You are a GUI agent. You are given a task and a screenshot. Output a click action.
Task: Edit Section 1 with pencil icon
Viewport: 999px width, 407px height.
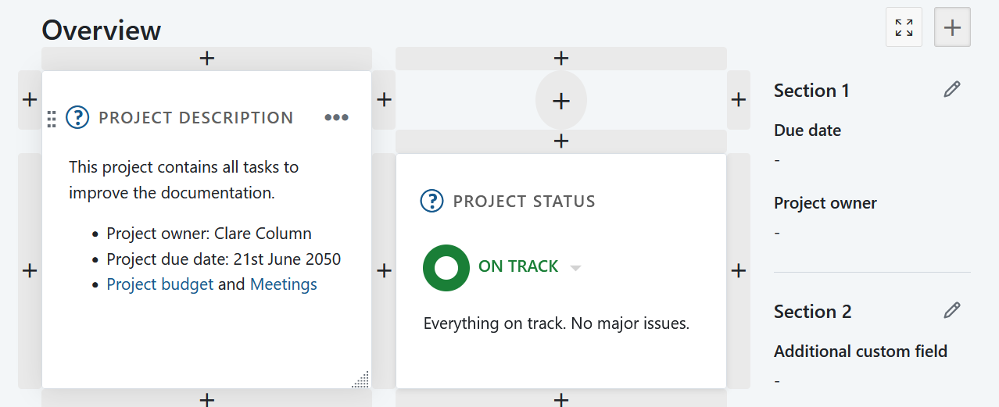[x=951, y=90]
